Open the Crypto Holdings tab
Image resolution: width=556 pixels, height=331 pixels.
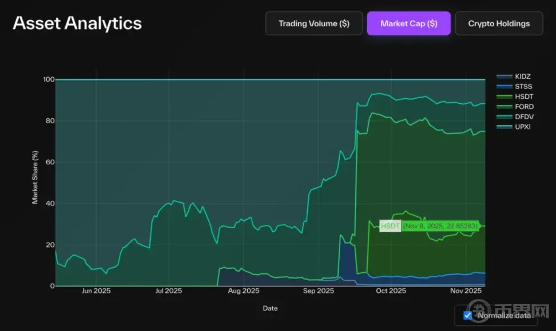499,23
